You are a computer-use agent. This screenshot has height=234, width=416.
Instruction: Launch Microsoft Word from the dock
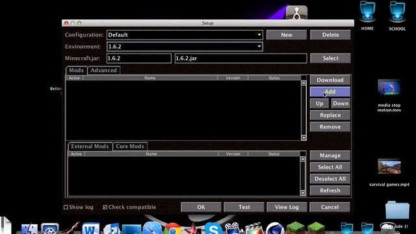pyautogui.click(x=90, y=229)
